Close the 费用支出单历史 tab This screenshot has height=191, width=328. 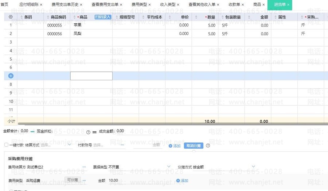[x=81, y=5]
